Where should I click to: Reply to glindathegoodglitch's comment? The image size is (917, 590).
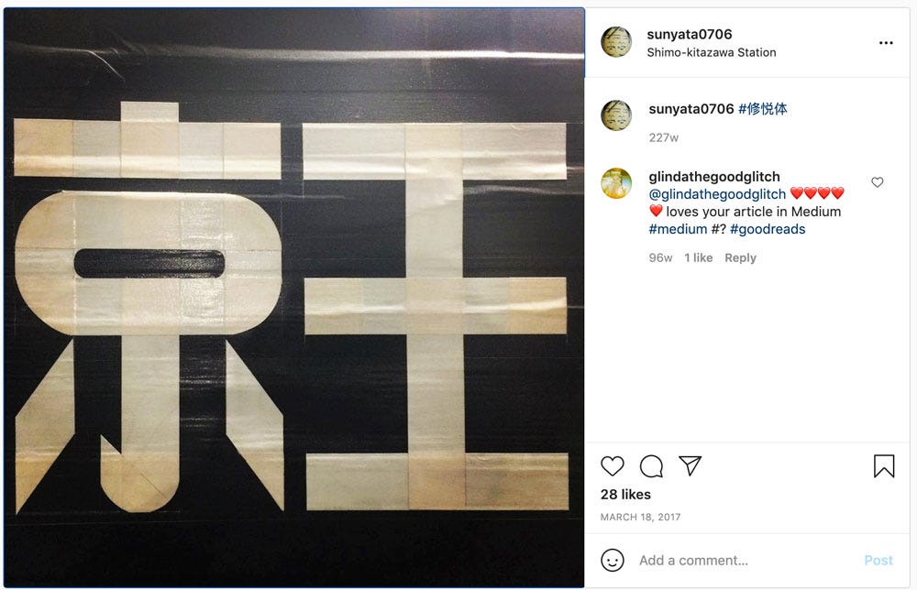coord(740,258)
